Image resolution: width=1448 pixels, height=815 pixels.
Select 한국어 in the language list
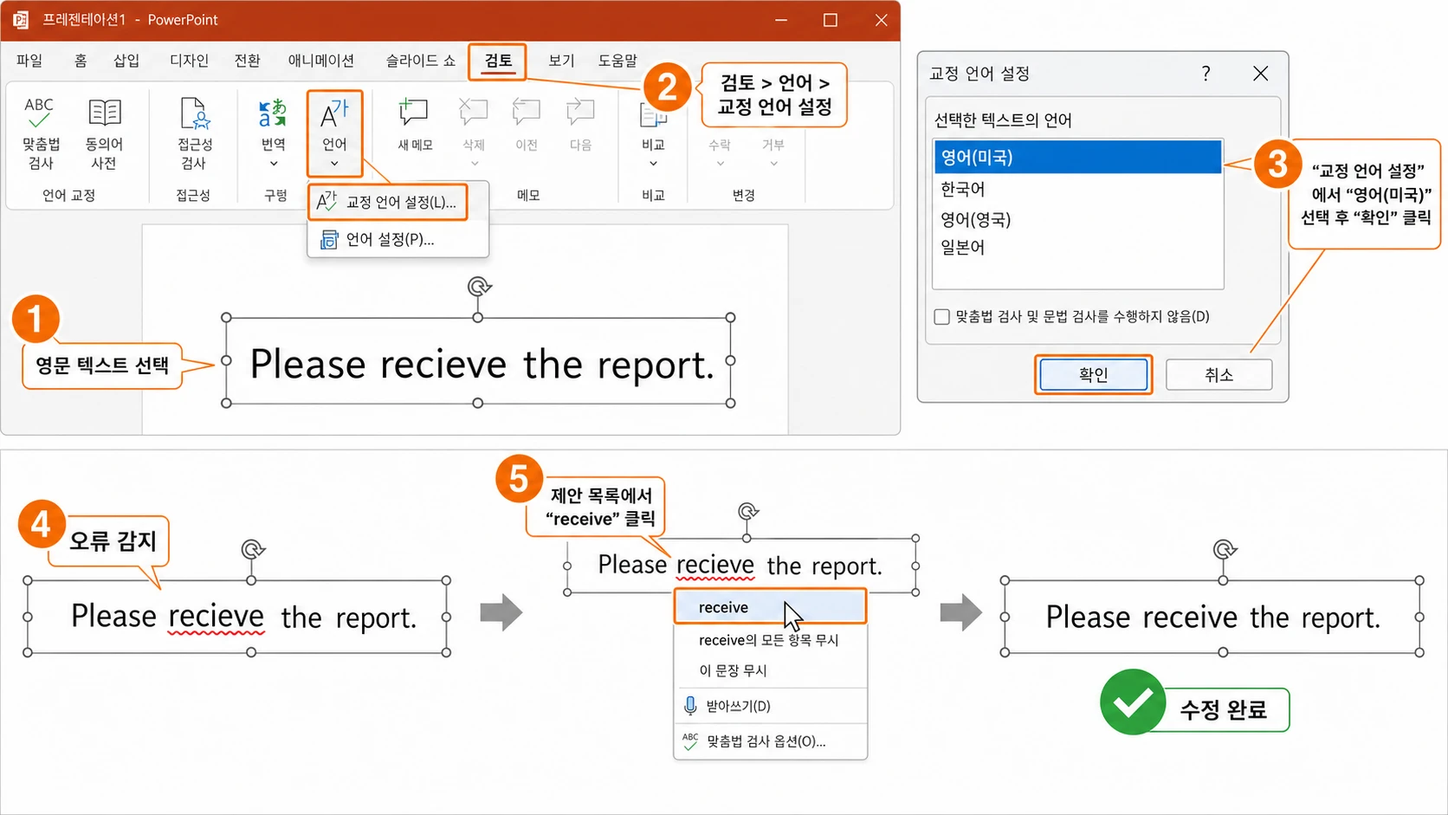(1077, 189)
